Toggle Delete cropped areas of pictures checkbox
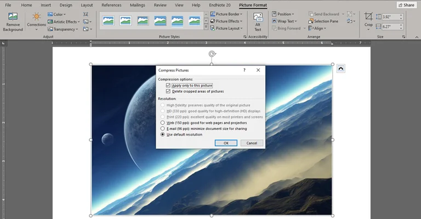 (x=168, y=91)
